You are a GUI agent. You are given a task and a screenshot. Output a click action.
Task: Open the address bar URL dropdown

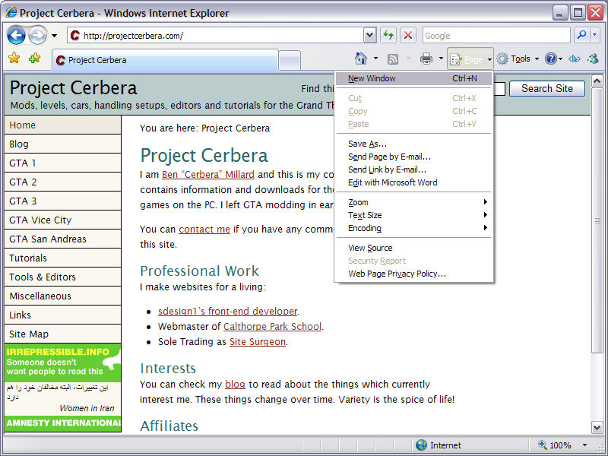tap(369, 35)
